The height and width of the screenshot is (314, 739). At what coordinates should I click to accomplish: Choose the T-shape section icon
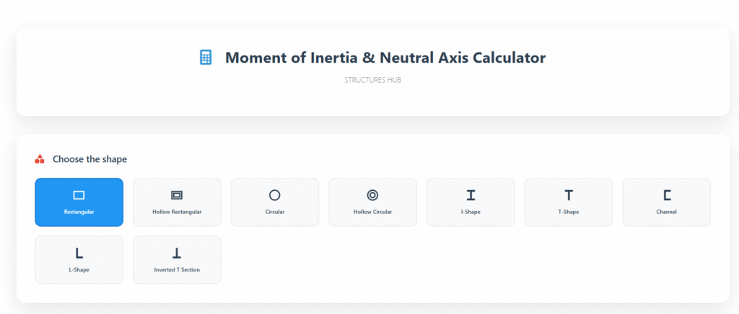569,195
